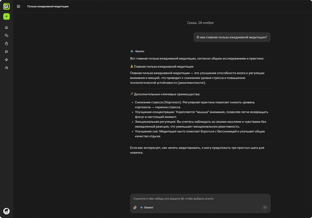Click the 'Среда, 26 ноября' date label

[x=200, y=23]
